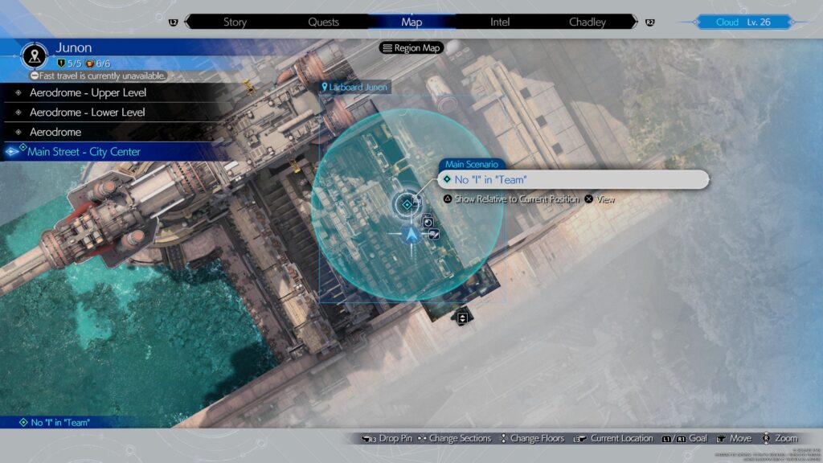This screenshot has height=463, width=823.
Task: Open the Story tab
Action: [235, 23]
